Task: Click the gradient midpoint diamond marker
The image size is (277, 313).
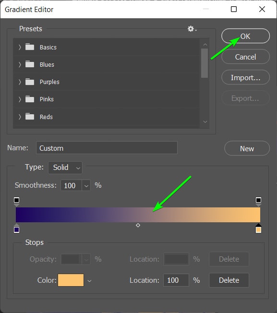Action: (138, 225)
